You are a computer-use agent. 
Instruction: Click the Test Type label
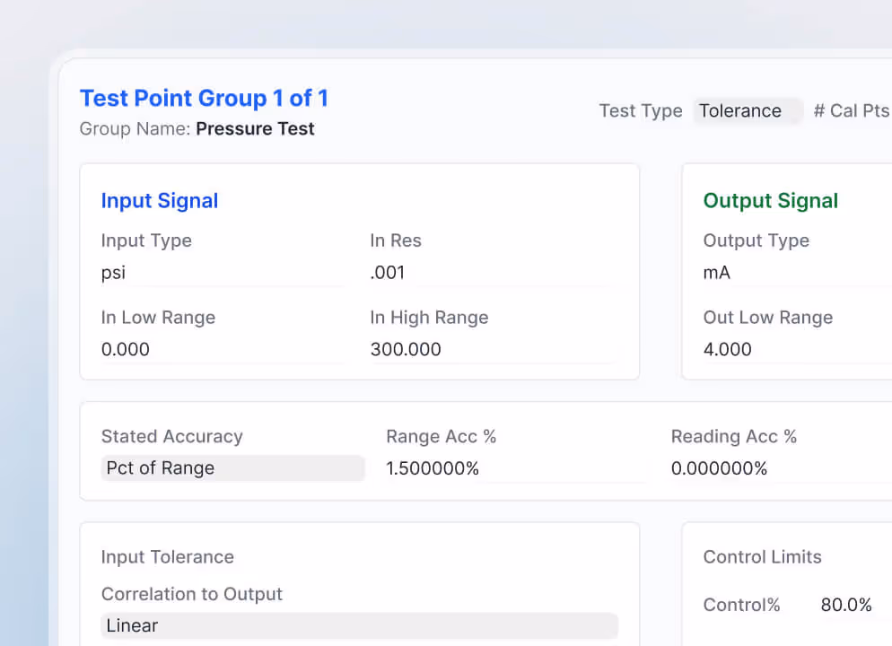coord(641,111)
